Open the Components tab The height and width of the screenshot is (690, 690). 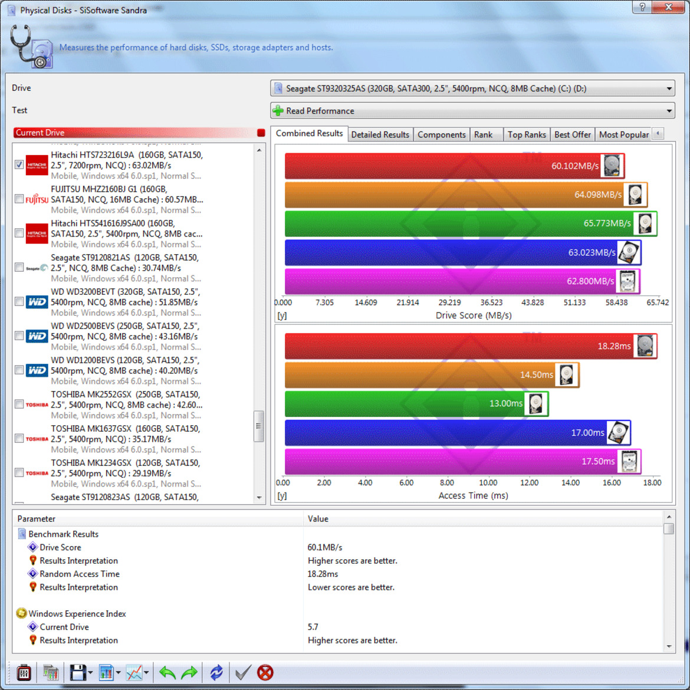tap(441, 134)
